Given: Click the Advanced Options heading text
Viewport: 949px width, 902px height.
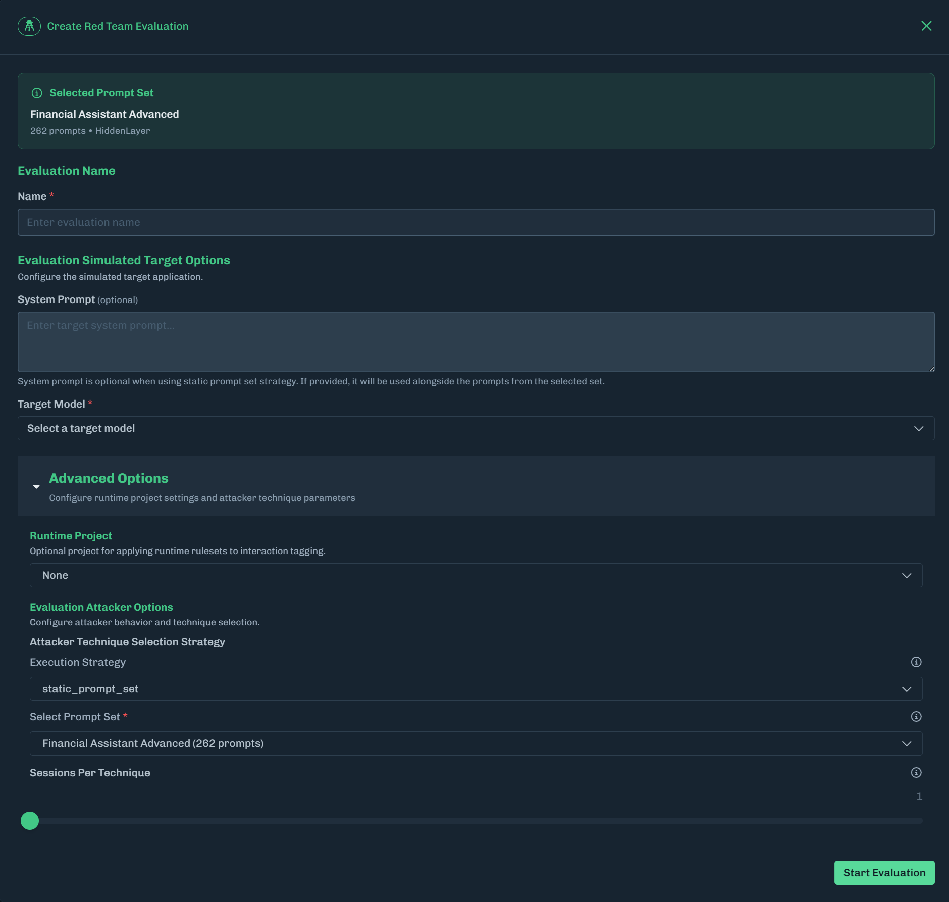Looking at the screenshot, I should click(109, 478).
